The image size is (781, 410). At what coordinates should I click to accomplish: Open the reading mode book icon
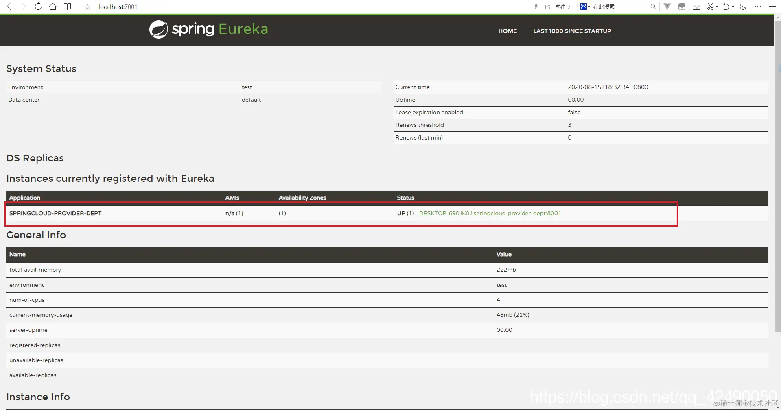click(x=68, y=7)
